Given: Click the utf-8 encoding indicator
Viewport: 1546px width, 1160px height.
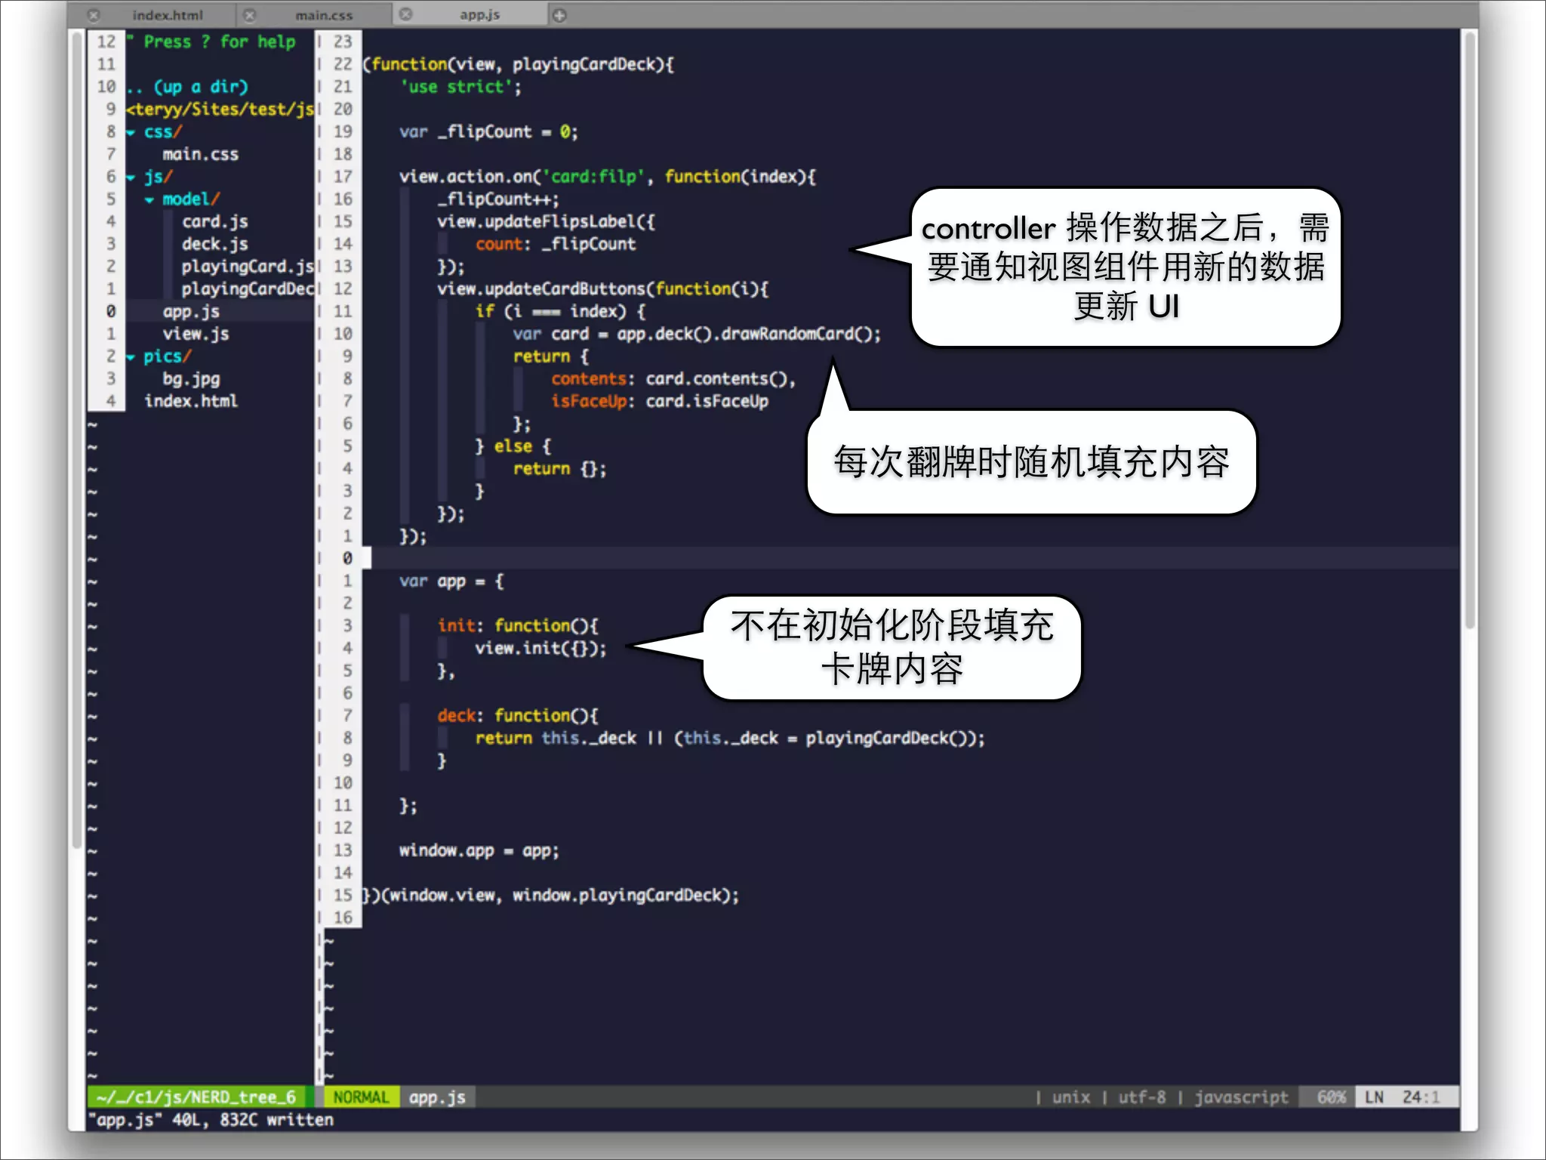Looking at the screenshot, I should point(1142,1097).
